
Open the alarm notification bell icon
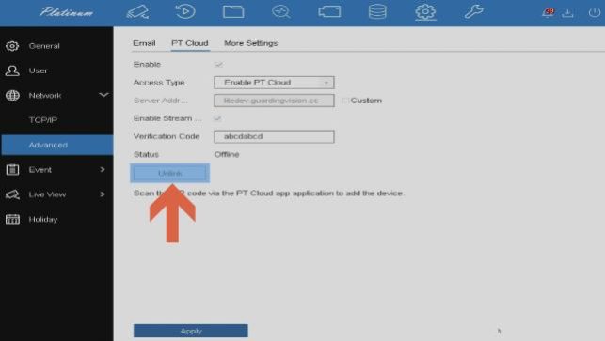[x=549, y=13]
